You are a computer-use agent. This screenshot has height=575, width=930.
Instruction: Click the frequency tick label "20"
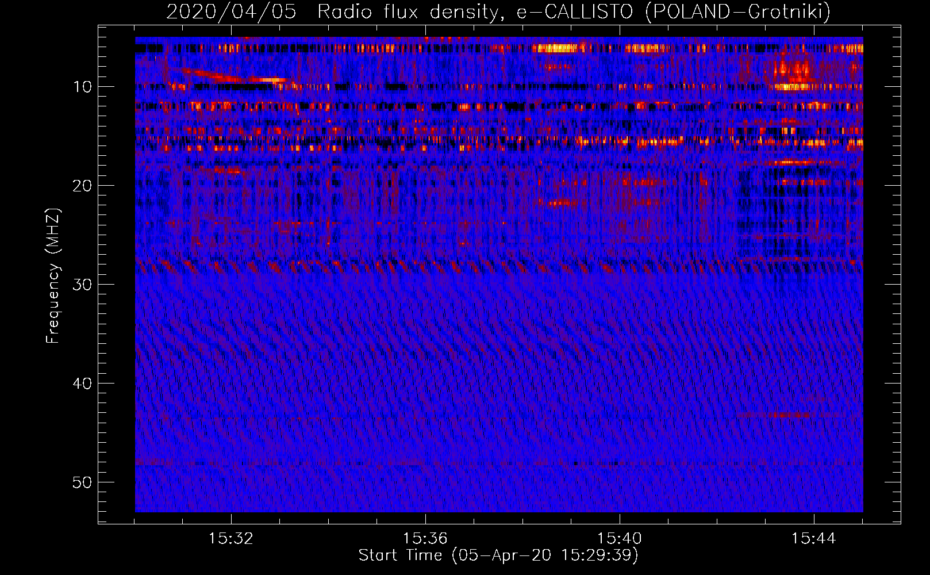[82, 186]
